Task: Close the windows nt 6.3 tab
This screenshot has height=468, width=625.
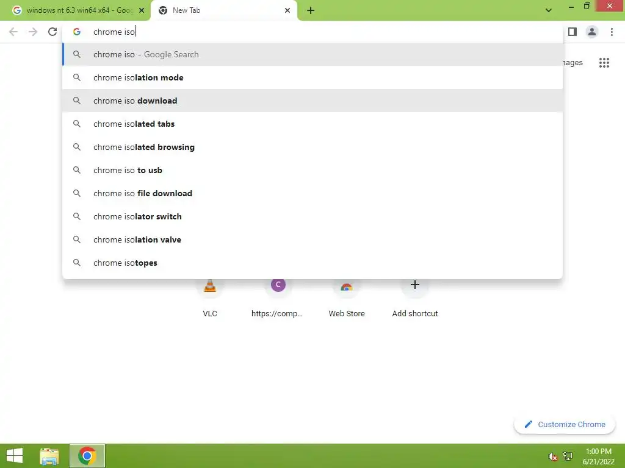Action: pos(142,10)
